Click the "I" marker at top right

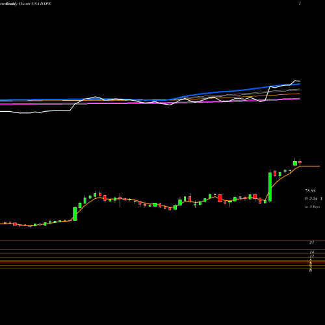point(300,4)
